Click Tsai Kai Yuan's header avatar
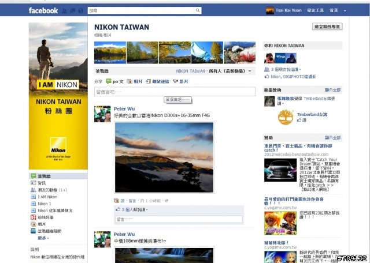370x263 pixels. (270, 10)
